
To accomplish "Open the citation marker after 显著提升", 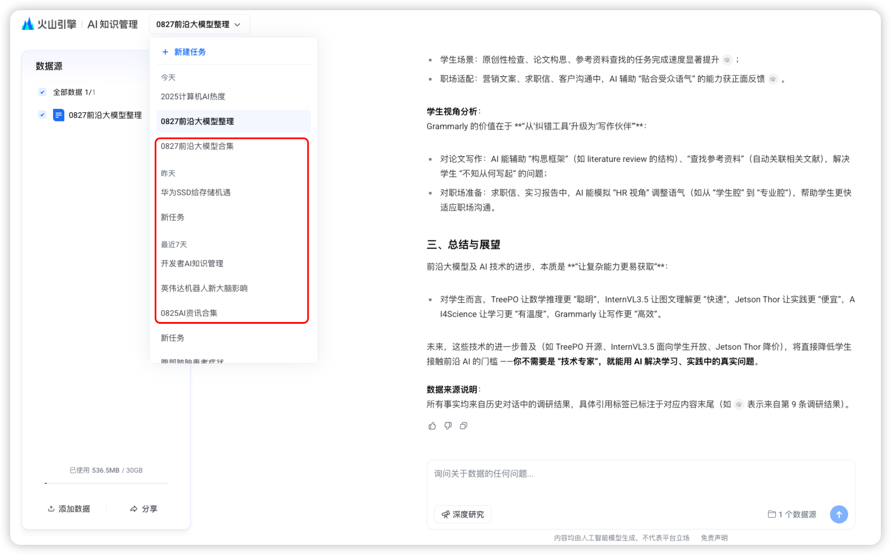I will [x=727, y=60].
